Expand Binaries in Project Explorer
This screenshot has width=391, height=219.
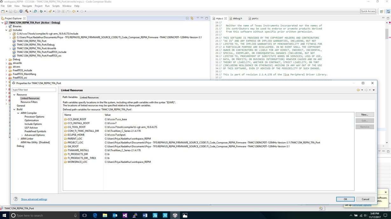point(6,26)
